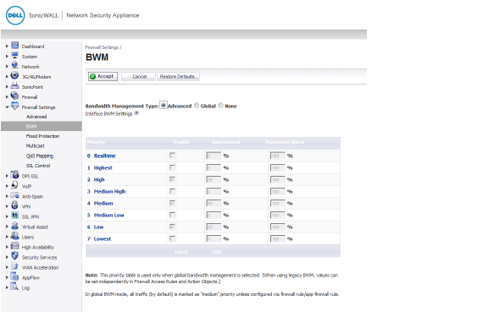The image size is (488, 328).
Task: Click the SSL VPN icon
Action: 14,216
